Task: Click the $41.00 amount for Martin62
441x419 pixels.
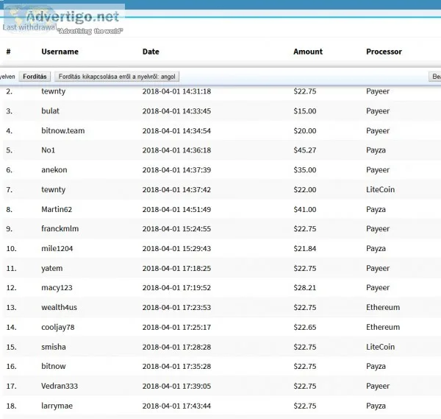Action: tap(305, 209)
